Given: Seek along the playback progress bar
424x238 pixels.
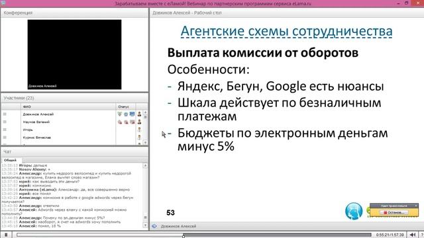Looking at the screenshot, I should pyautogui.click(x=194, y=235).
